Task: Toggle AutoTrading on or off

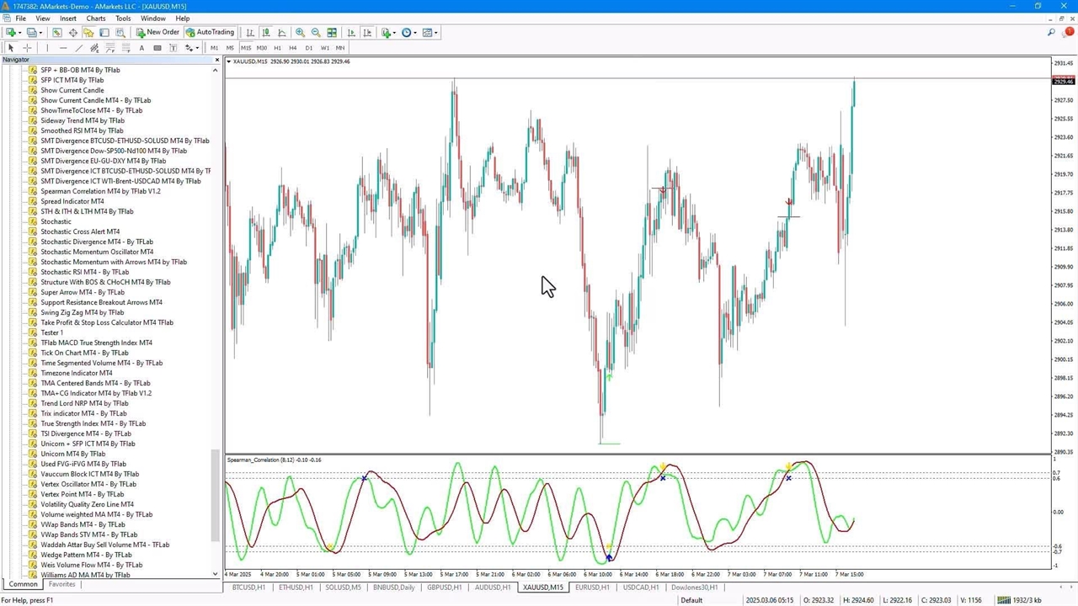Action: pyautogui.click(x=210, y=33)
